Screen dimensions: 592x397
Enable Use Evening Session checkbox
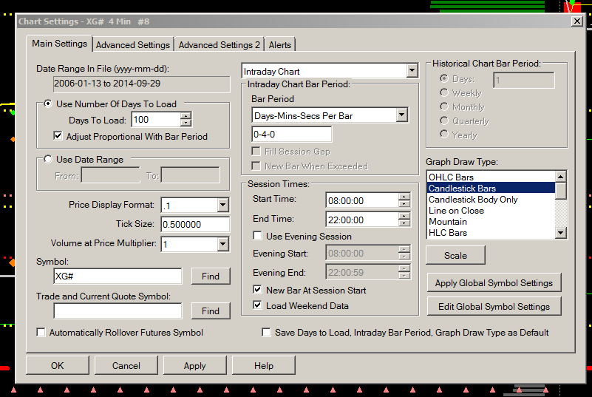click(257, 236)
